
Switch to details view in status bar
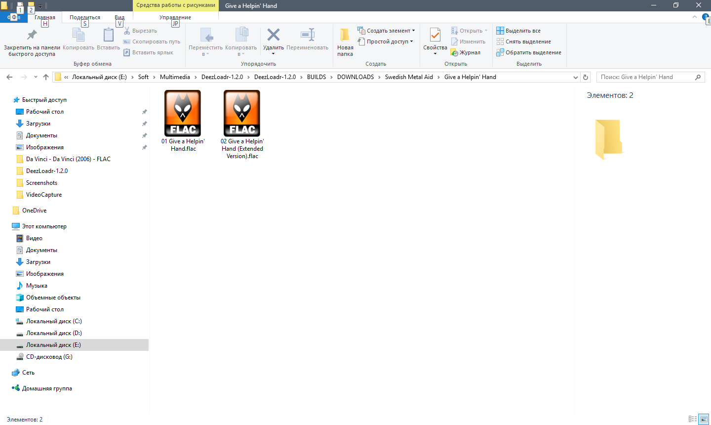(693, 419)
